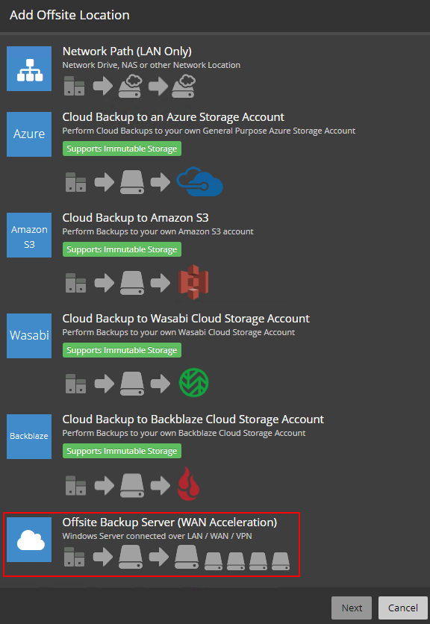The height and width of the screenshot is (624, 430).
Task: Click the red Amazon S3 logo
Action: 194,282
